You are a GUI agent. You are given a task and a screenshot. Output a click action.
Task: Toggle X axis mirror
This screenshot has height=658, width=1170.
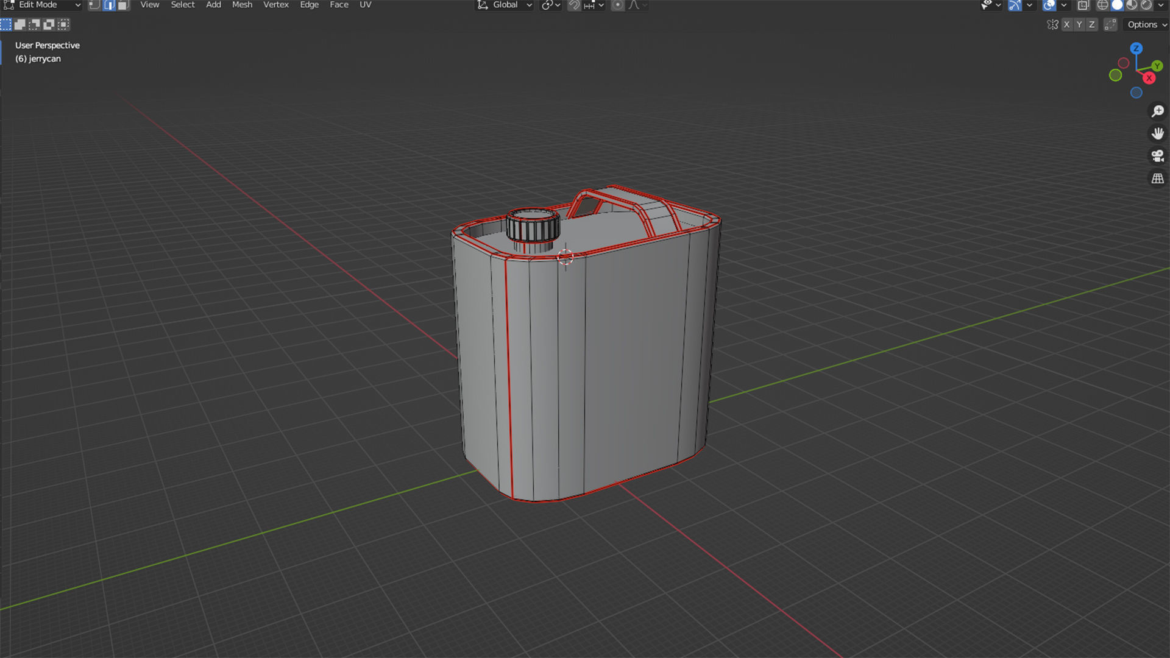tap(1066, 24)
